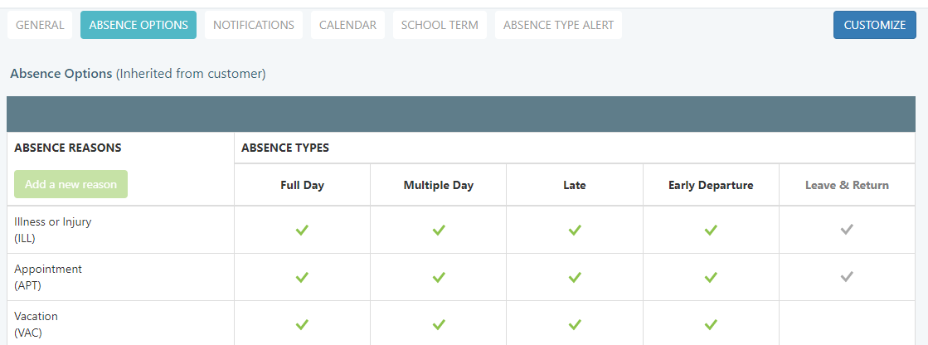
Task: Toggle Appointment Leave & Return checkmark
Action: tap(846, 277)
